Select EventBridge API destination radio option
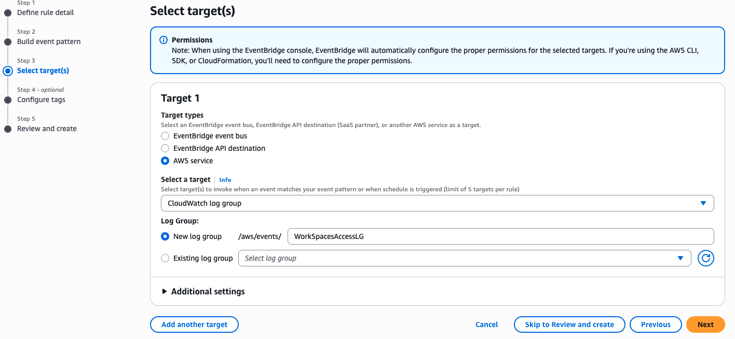This screenshot has width=735, height=339. coord(165,148)
